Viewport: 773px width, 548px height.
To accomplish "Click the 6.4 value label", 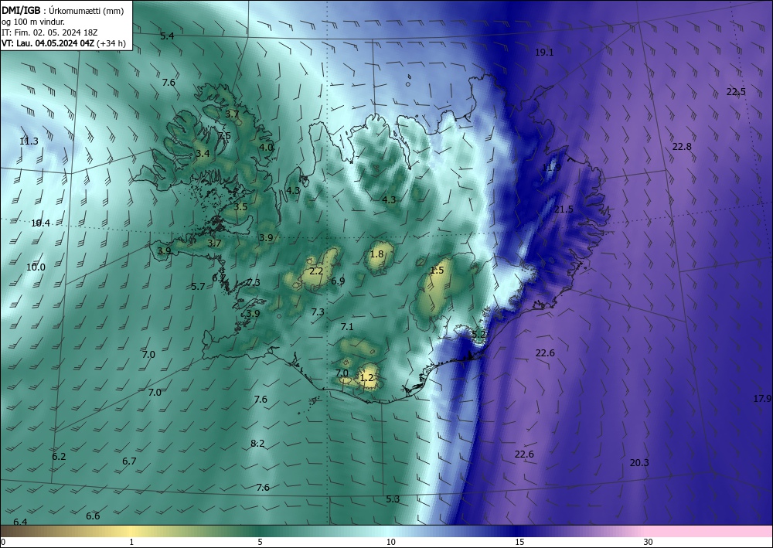I will coord(20,522).
